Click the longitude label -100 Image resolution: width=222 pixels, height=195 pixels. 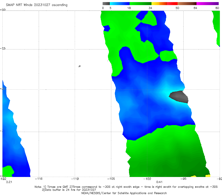pos(147,179)
